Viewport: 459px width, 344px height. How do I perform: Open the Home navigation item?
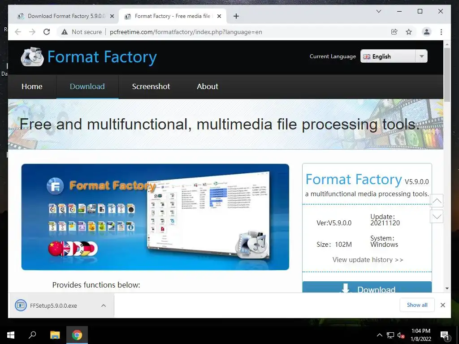pos(32,86)
